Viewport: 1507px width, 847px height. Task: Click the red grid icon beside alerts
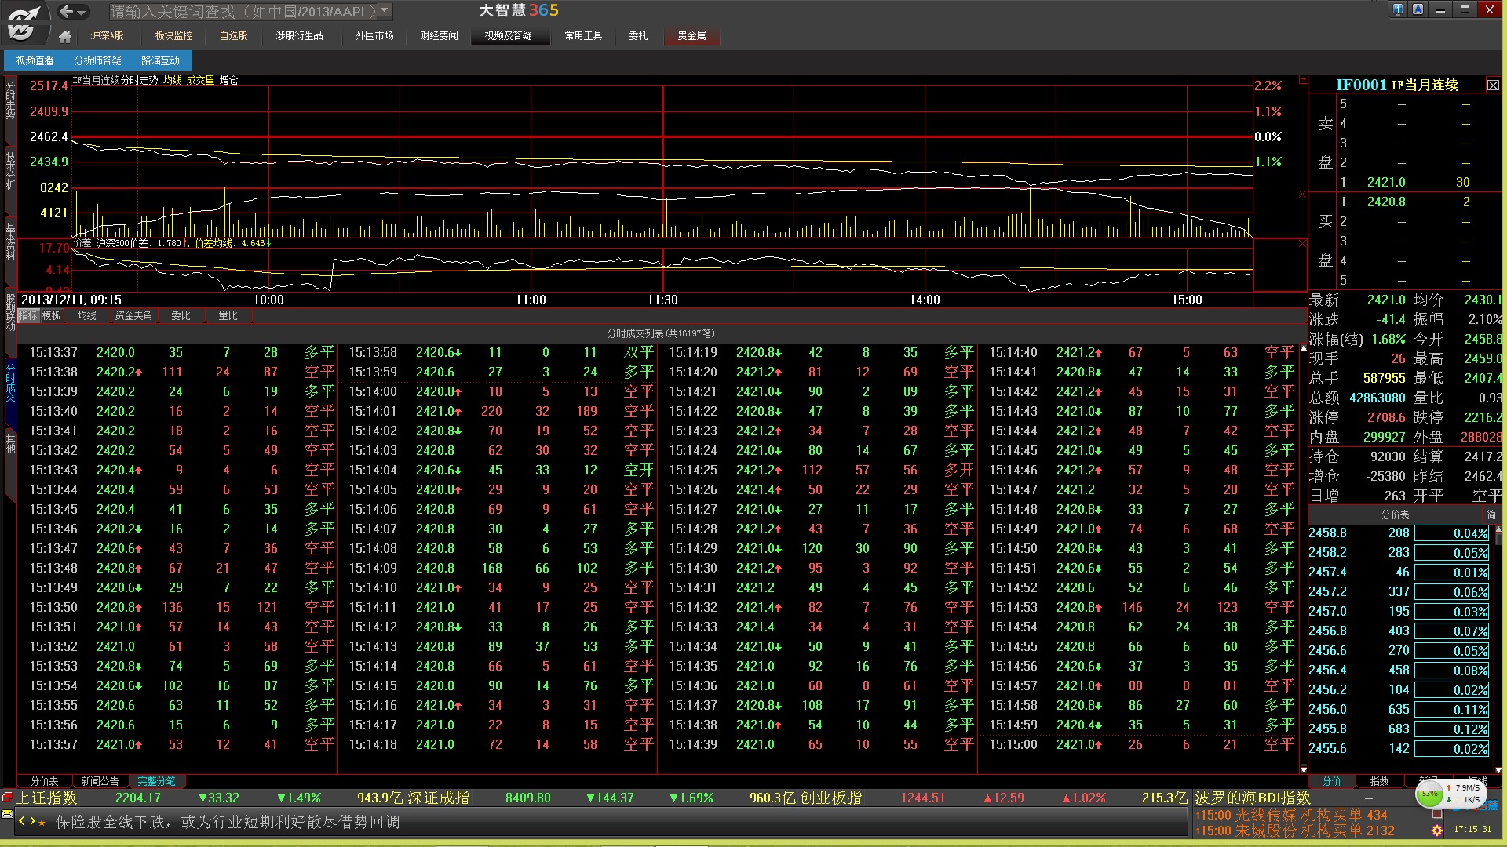click(x=1437, y=814)
